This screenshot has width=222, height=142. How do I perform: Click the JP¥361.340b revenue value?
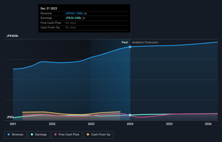click(74, 13)
